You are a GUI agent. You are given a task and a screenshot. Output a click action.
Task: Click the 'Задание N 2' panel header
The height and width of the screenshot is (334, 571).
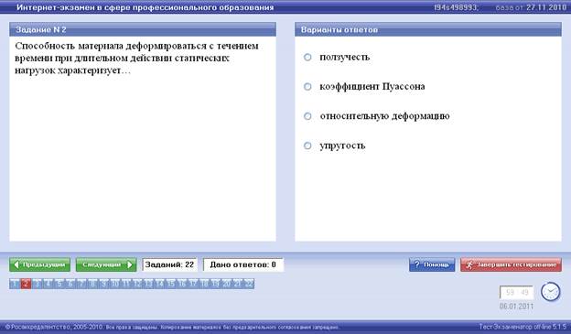point(143,29)
